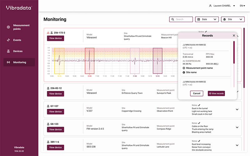This screenshot has width=250, height=156.
Task: Open the Site filter dropdown
Action: coord(232,19)
